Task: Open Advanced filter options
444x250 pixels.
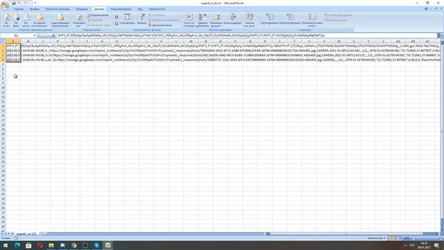Action: click(160, 25)
